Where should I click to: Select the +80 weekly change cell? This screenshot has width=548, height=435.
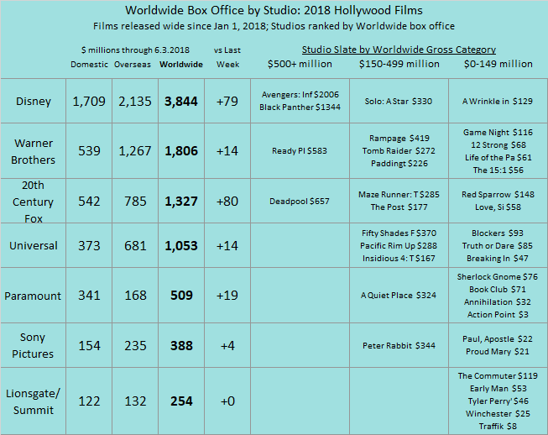227,202
